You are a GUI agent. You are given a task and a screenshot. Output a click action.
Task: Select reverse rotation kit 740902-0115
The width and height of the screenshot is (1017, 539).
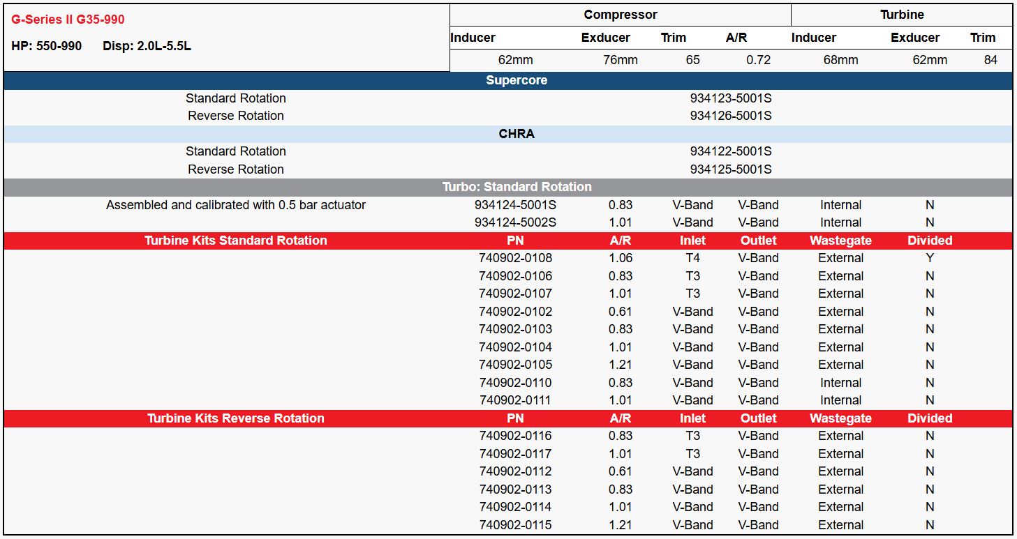tap(515, 525)
